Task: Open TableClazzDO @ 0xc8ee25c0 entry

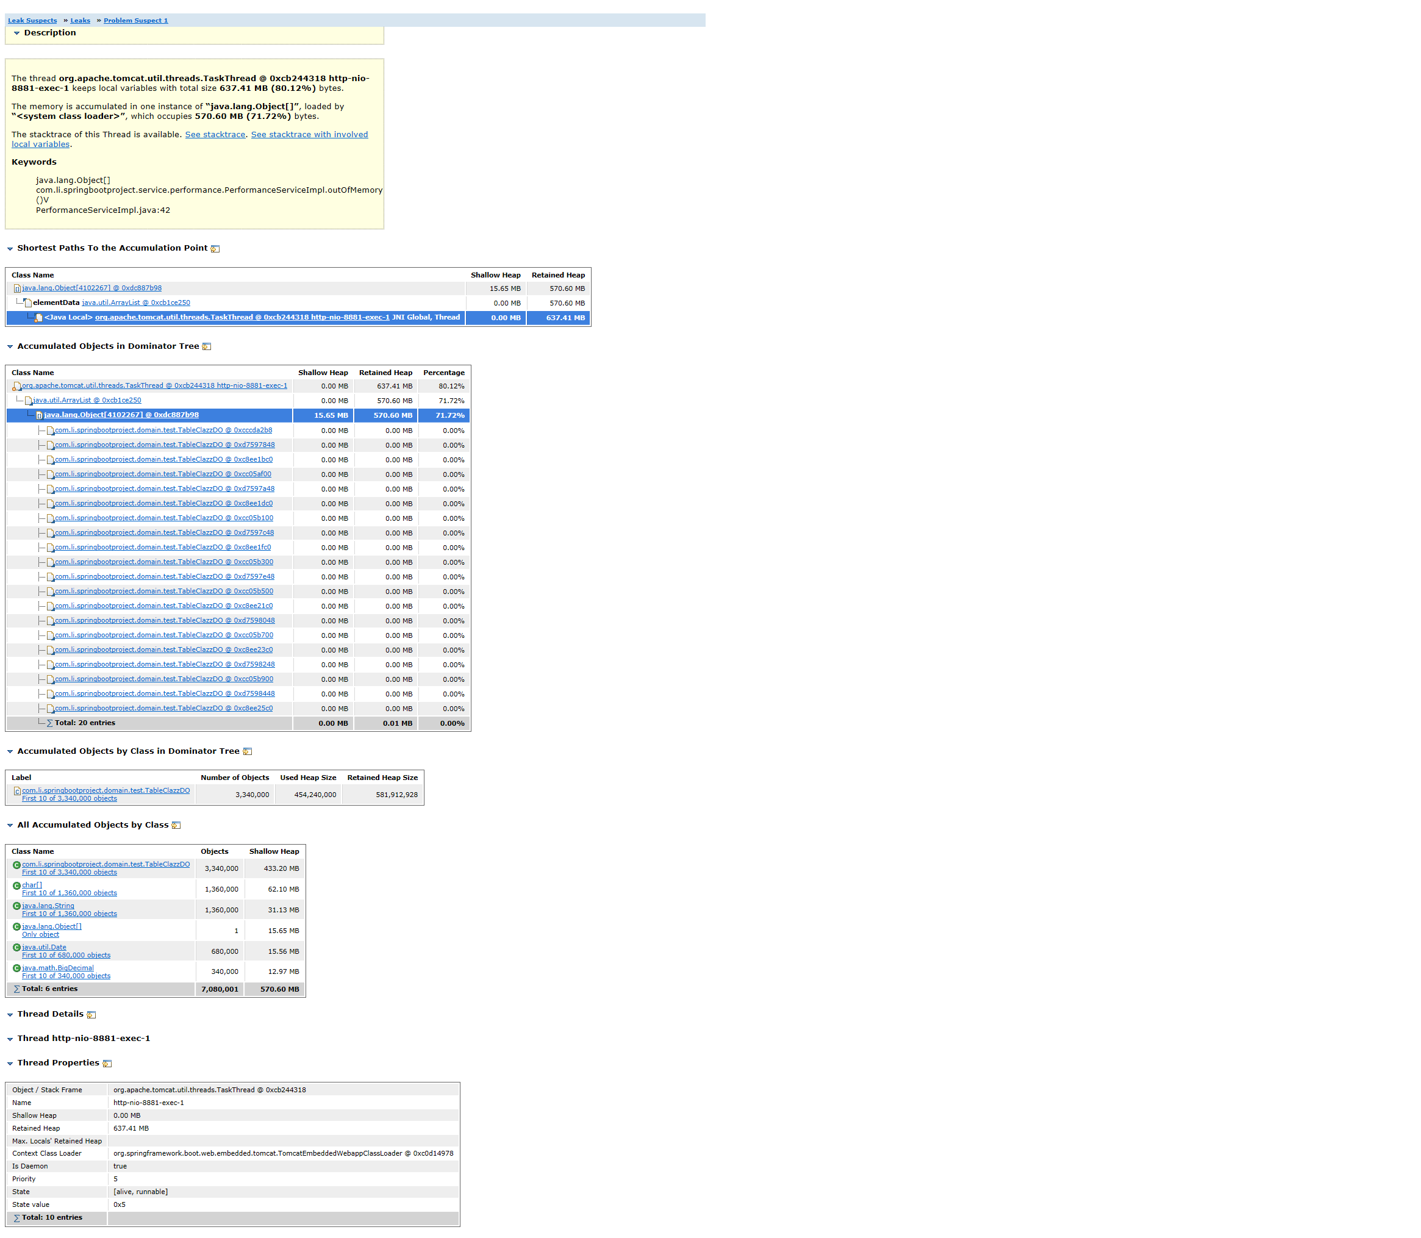Action: click(163, 709)
